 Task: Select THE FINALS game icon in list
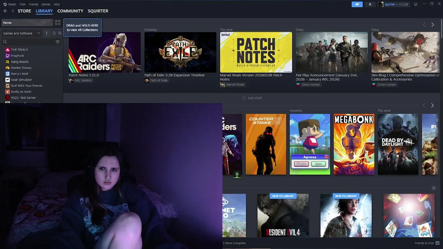click(x=8, y=49)
